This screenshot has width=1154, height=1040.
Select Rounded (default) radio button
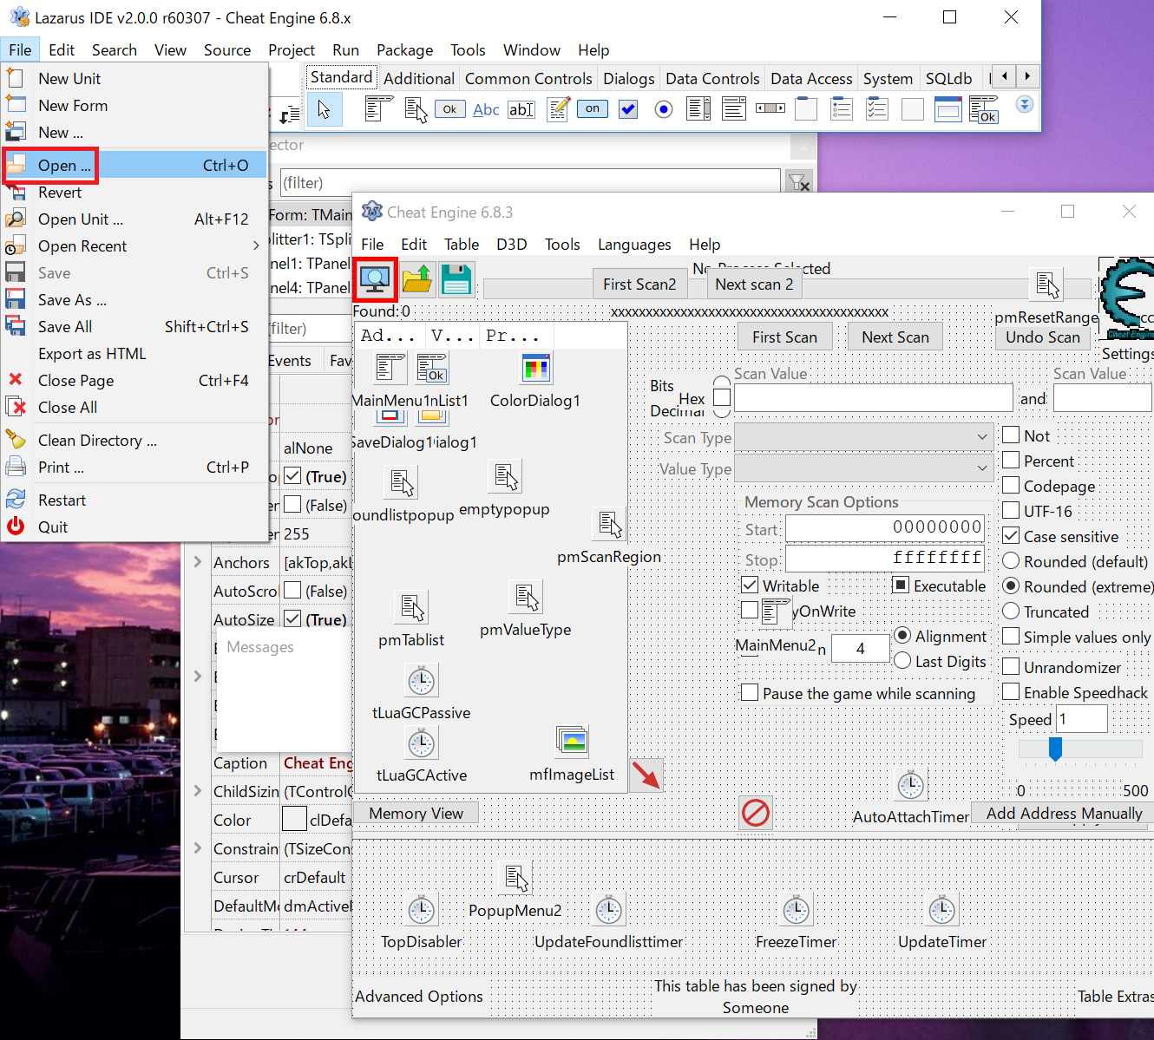click(x=1011, y=561)
